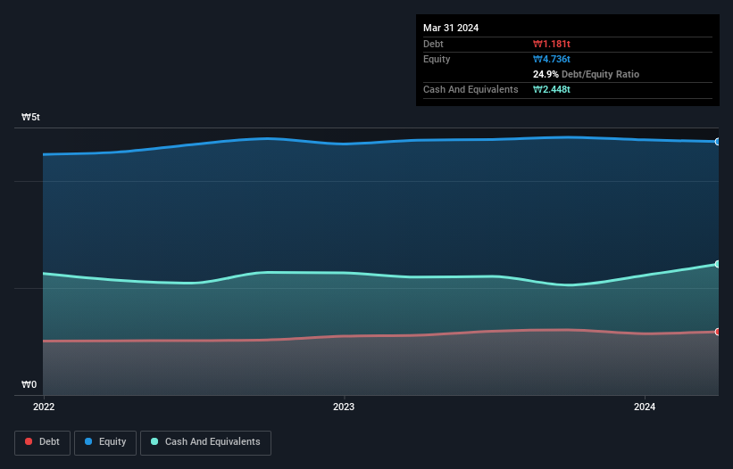Viewport: 733px width, 469px height.
Task: Click the Mar 31 2024 tooltip date
Action: tap(451, 28)
